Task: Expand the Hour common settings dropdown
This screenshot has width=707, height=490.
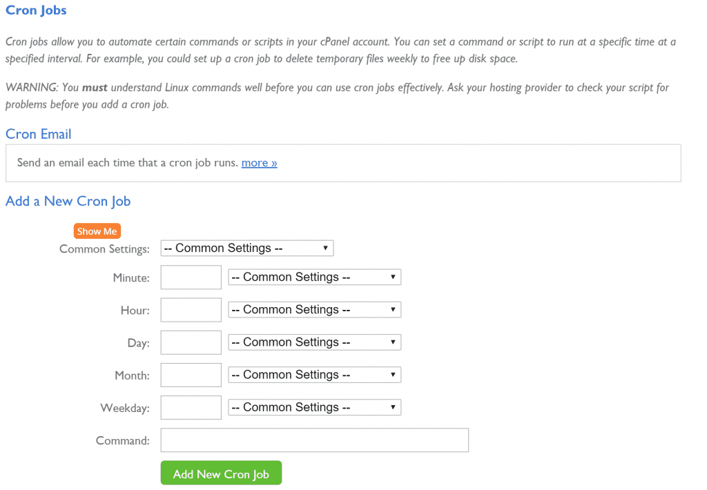Action: point(314,309)
